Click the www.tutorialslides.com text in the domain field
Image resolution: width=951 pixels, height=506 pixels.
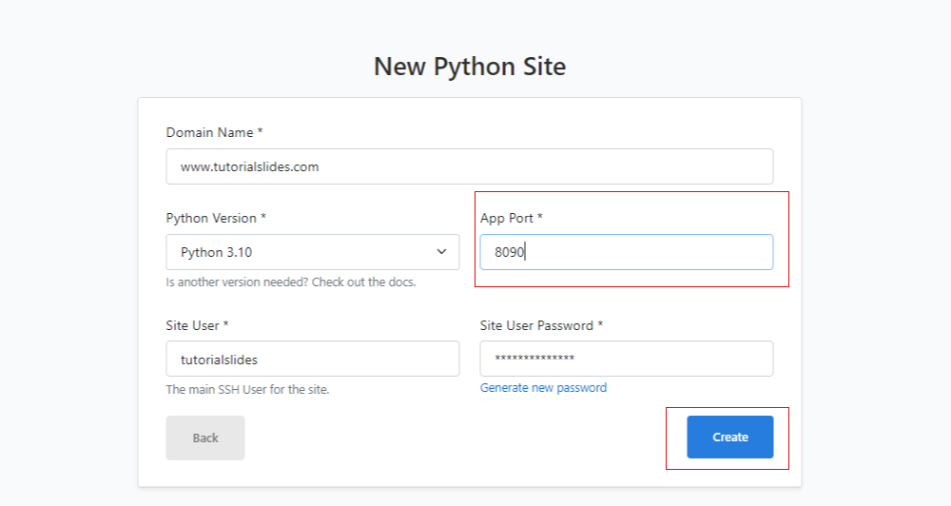click(250, 166)
